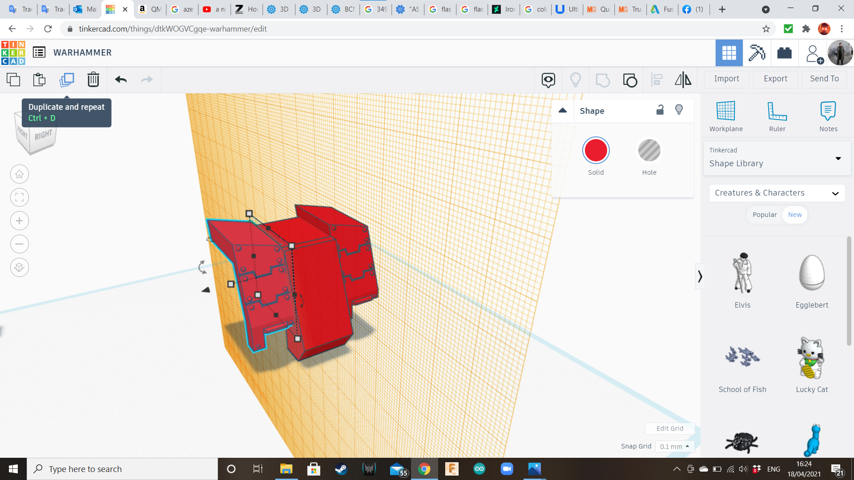Viewport: 854px width, 480px height.
Task: Switch to the Popular shapes tab
Action: point(765,215)
